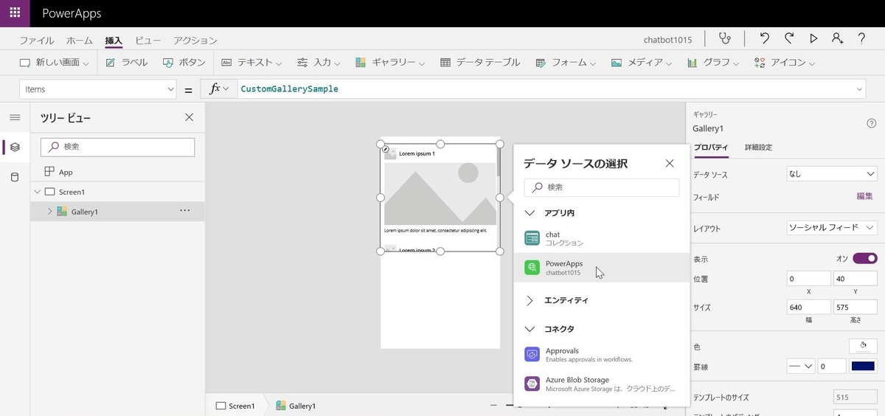Click the dark blue border color swatch
885x416 pixels.
[863, 366]
